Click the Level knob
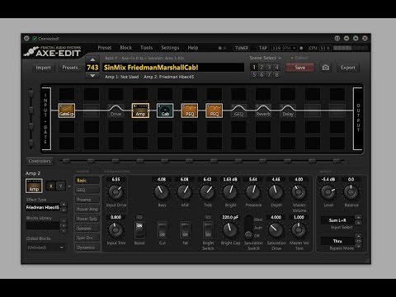The image size is (396, 297). pos(328,192)
